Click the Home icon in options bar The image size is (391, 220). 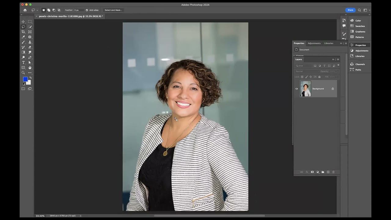tap(25, 10)
